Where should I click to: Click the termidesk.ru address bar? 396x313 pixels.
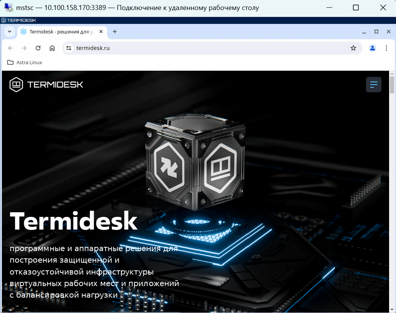pyautogui.click(x=212, y=48)
